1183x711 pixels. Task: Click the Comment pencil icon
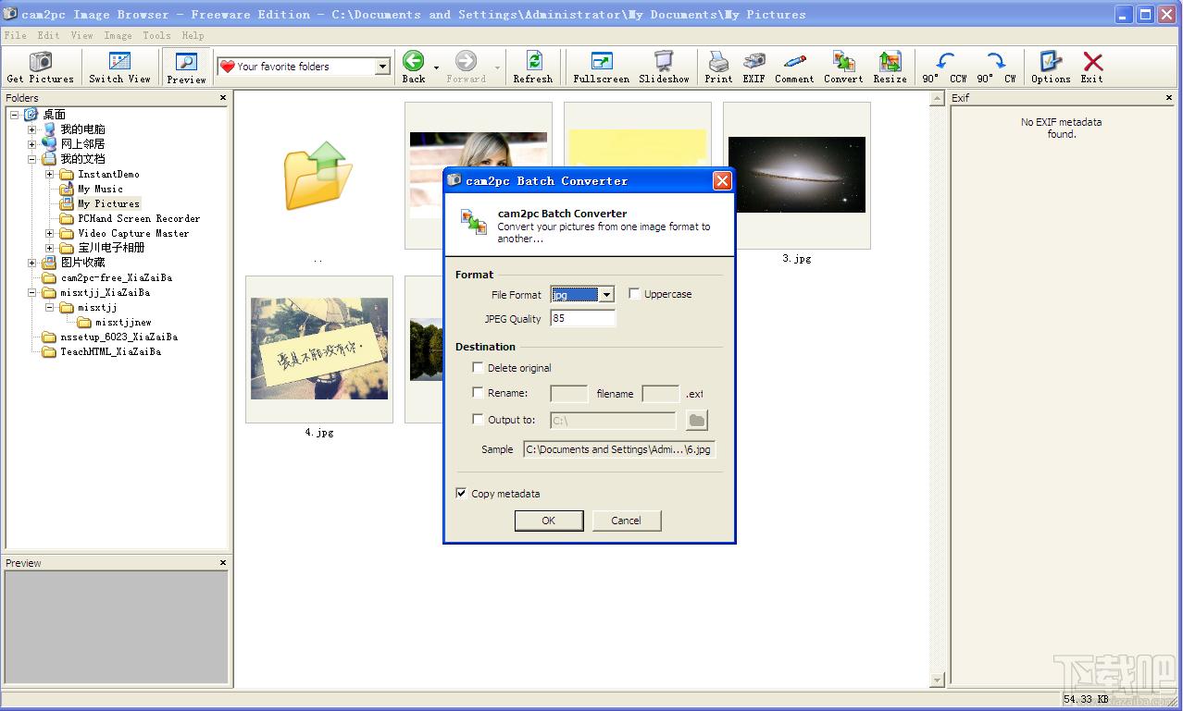[x=794, y=61]
